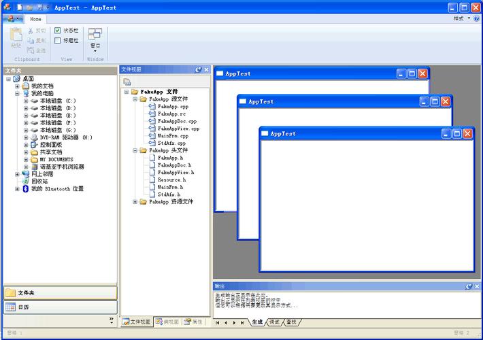Open the quick access customize dropdown arrow
Viewport: 483px width, 340px height.
pos(48,7)
